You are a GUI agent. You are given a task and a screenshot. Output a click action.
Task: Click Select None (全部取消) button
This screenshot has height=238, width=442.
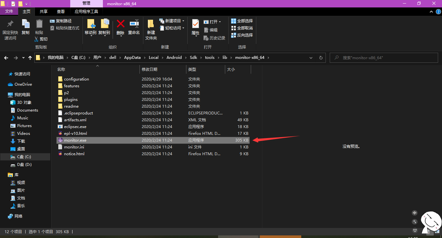[x=242, y=28]
